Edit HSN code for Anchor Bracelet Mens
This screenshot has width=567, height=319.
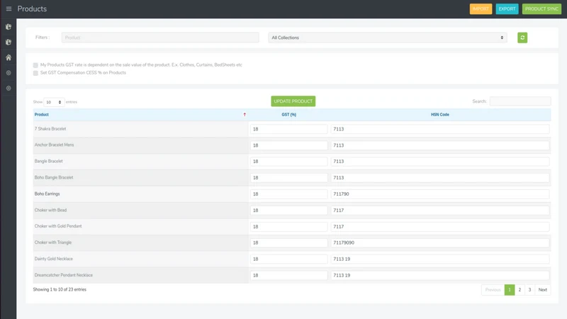pos(439,145)
